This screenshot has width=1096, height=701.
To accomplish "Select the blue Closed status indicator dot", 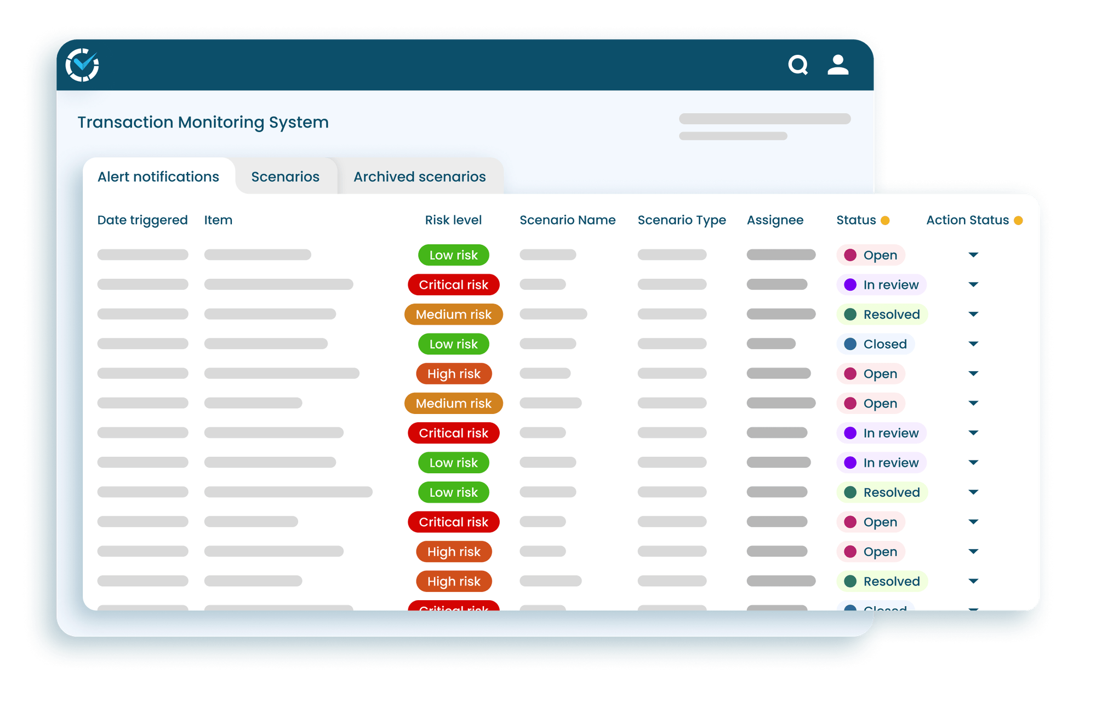I will tap(850, 344).
